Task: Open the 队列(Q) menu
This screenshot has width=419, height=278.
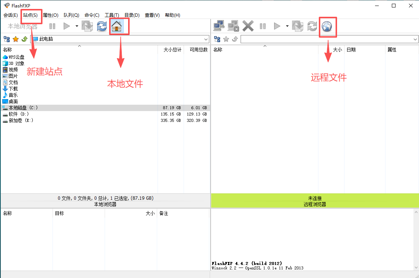Action: tap(72, 15)
